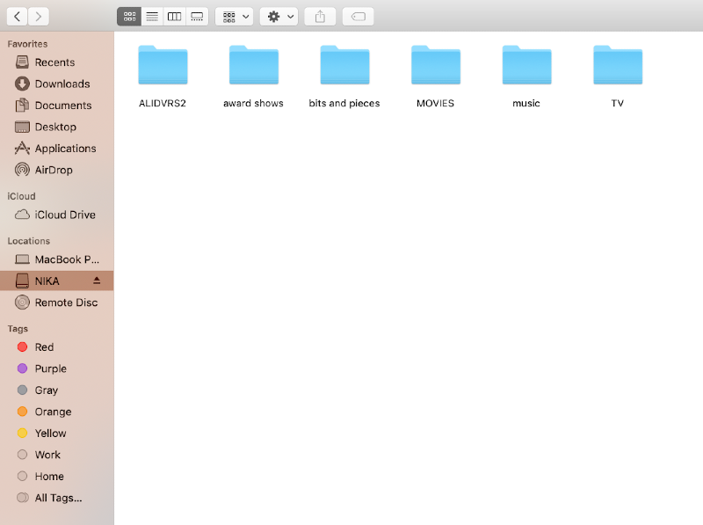Open the group-by arrangement dropdown

pyautogui.click(x=235, y=17)
